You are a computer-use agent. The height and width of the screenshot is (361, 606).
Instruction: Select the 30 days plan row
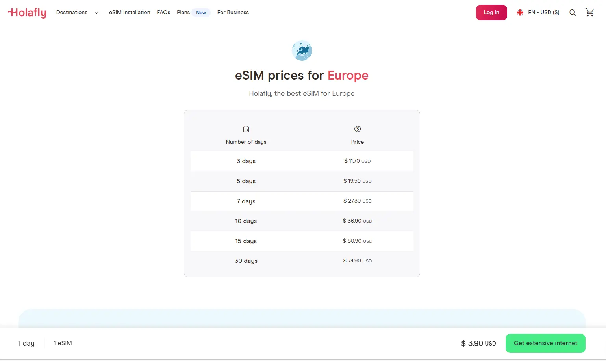(302, 261)
